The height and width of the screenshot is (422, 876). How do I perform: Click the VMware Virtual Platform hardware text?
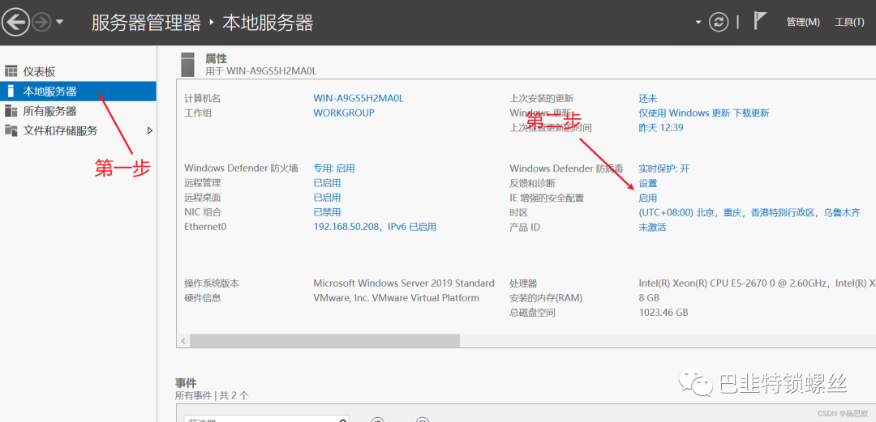[396, 297]
